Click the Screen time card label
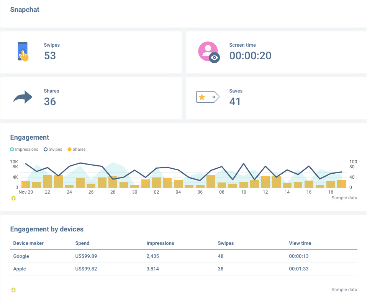367x303 pixels. pyautogui.click(x=242, y=45)
